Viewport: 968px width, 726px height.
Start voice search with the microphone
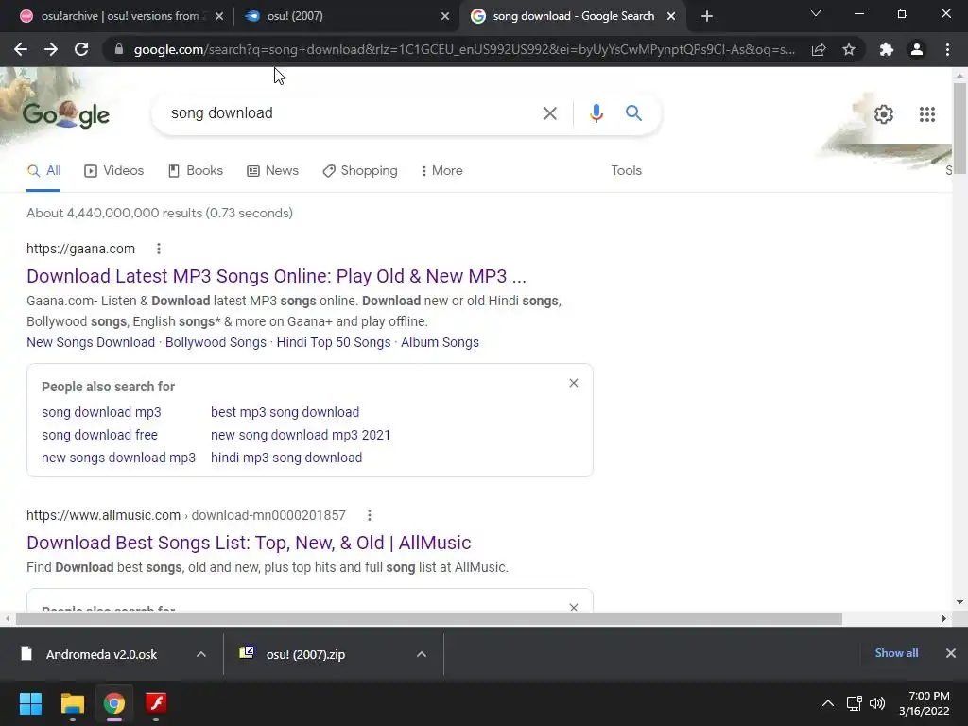coord(596,113)
